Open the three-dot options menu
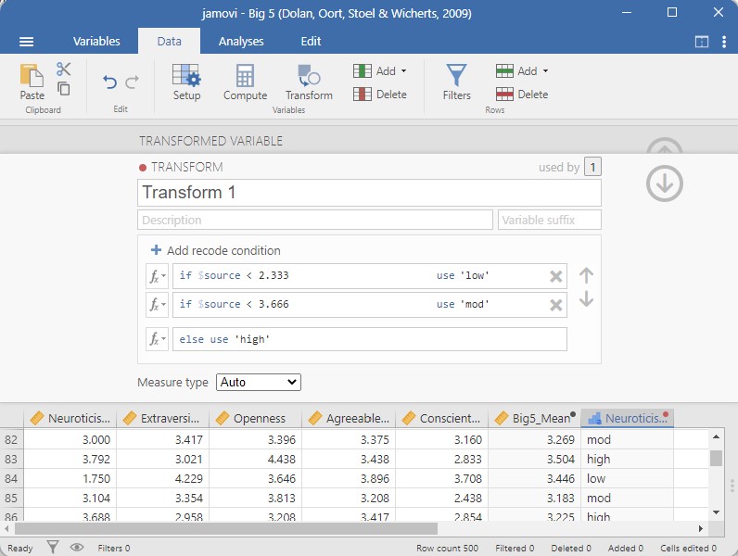The width and height of the screenshot is (738, 556). [724, 42]
